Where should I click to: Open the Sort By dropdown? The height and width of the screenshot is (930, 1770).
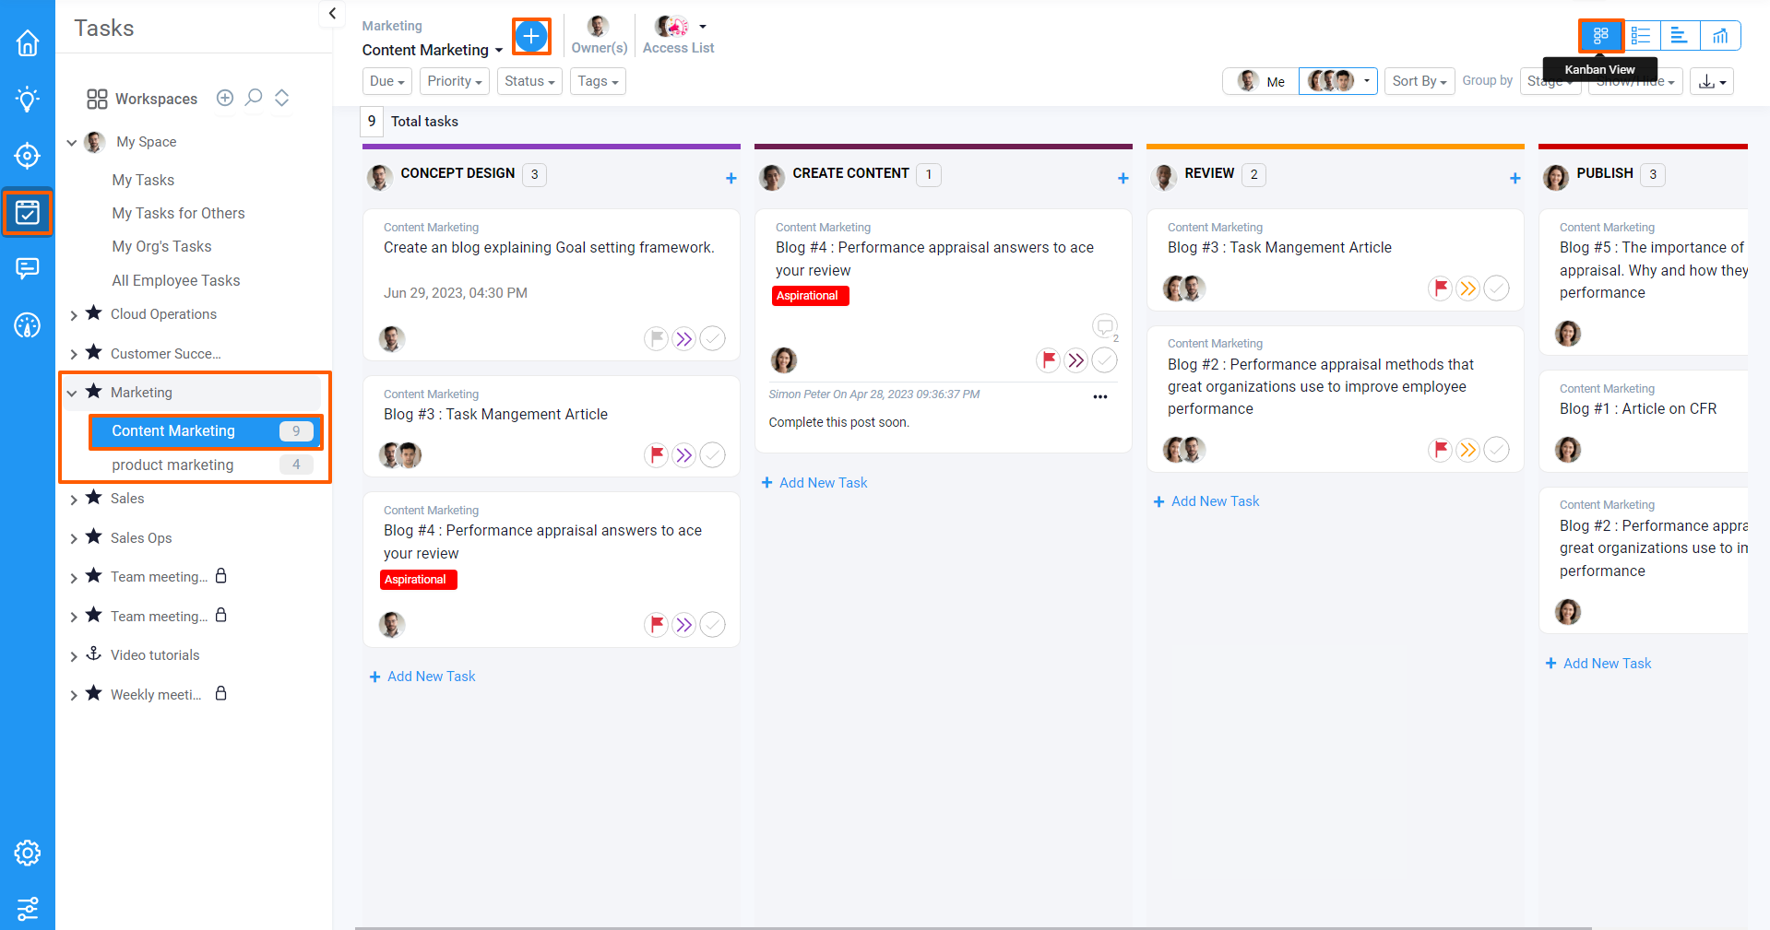click(1420, 81)
